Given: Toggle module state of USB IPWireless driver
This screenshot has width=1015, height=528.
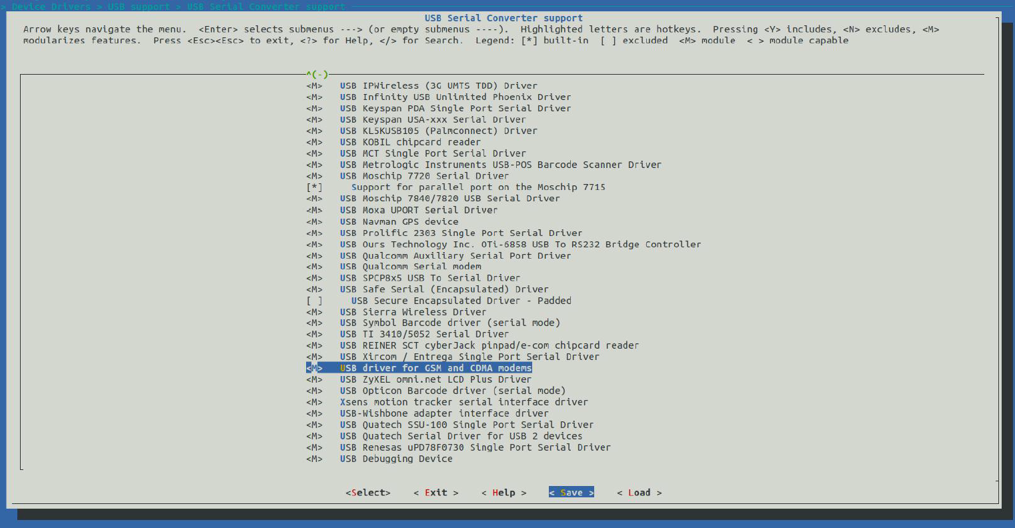Looking at the screenshot, I should click(314, 85).
